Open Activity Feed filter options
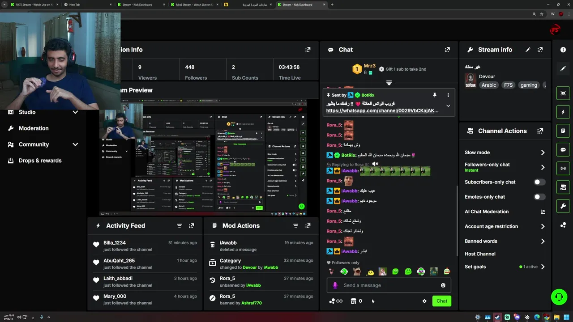The image size is (573, 322). point(180,226)
